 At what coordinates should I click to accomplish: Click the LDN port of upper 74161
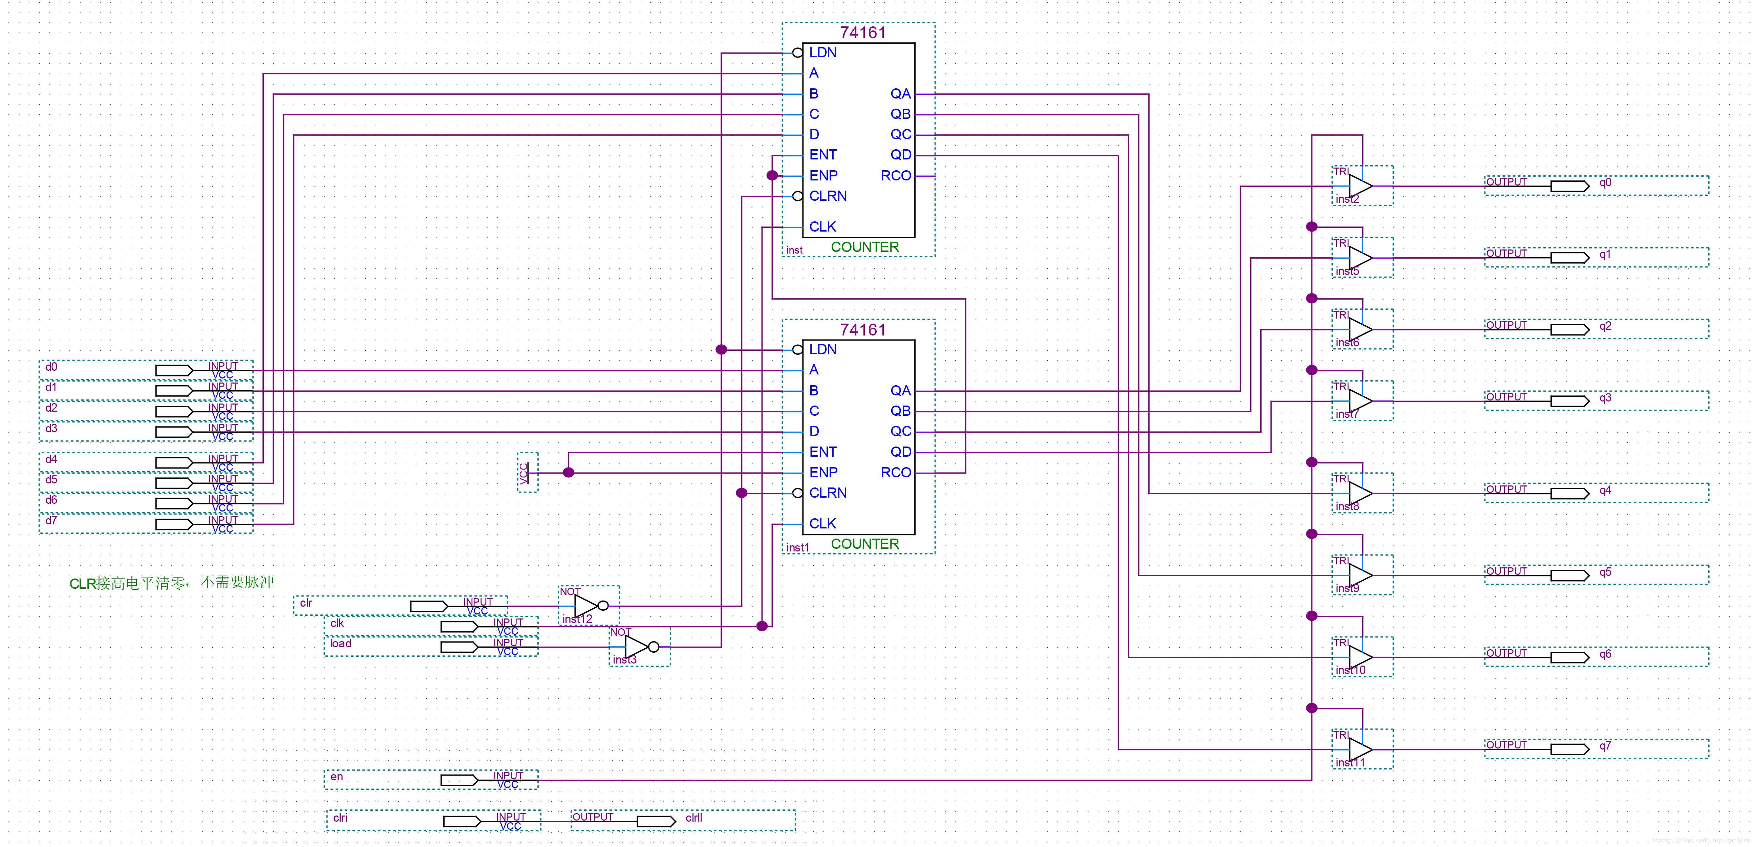click(822, 52)
